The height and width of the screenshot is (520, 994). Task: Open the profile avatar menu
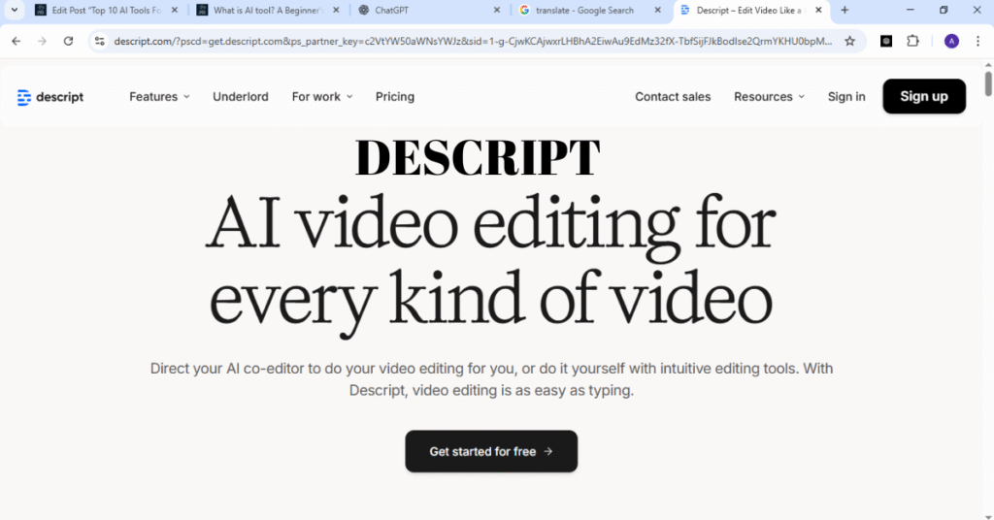(951, 41)
